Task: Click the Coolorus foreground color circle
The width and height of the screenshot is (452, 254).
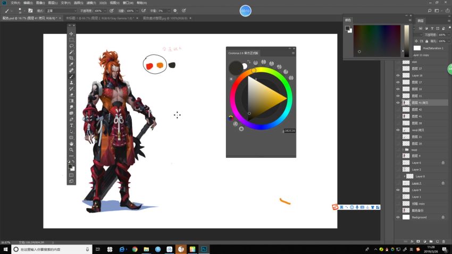Action: [236, 68]
